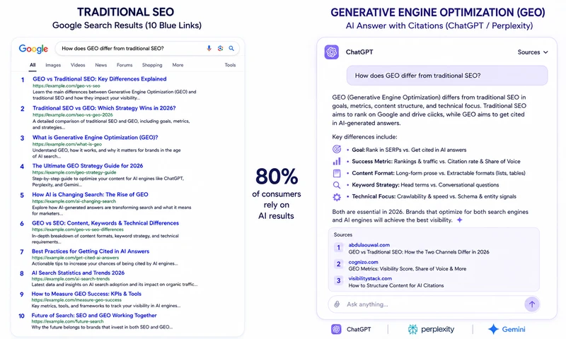Click the document icon beside Content Format

point(337,173)
